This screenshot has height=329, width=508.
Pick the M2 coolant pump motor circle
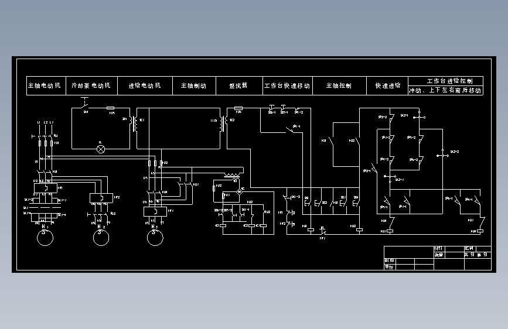(101, 238)
